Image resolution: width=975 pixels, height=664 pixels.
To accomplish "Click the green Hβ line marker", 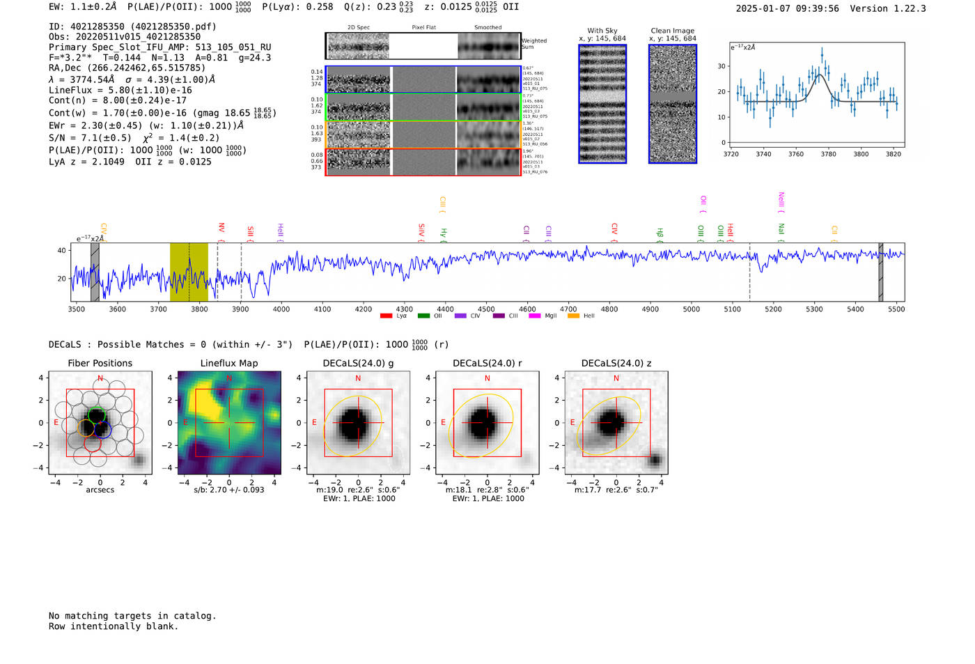I will pos(660,234).
